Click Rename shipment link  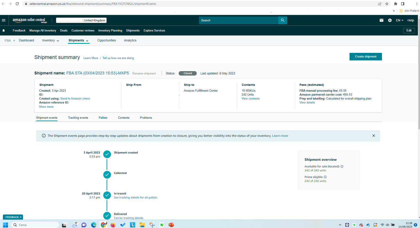(144, 74)
